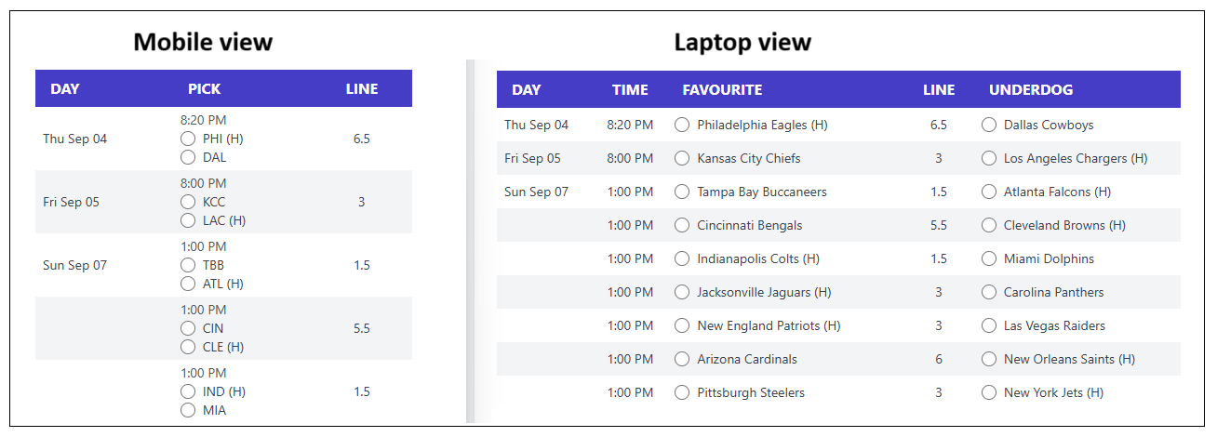Pick PHI (H) in mobile view

188,139
